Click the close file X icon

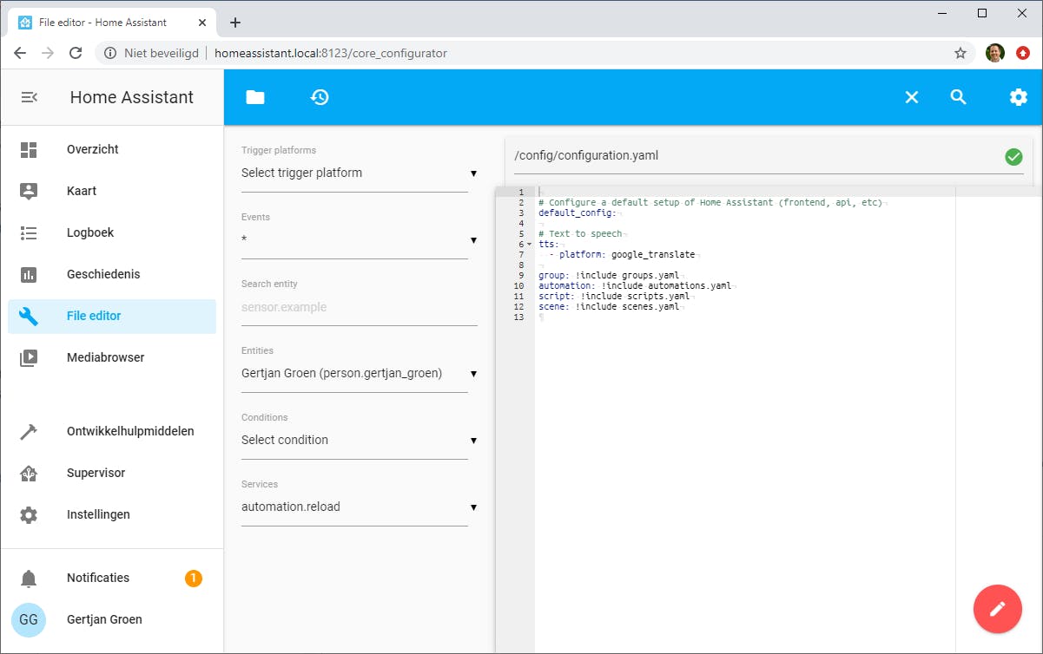pyautogui.click(x=911, y=97)
